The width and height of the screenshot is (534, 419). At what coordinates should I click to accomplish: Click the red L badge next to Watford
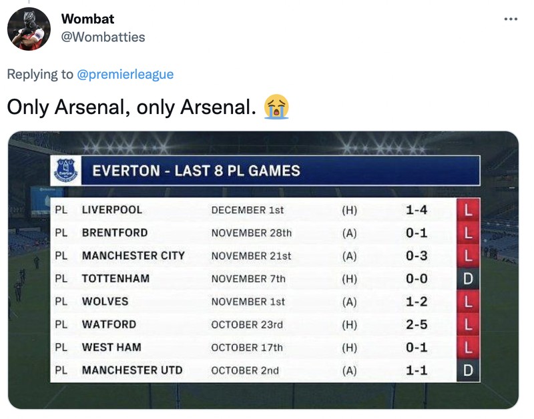point(468,324)
